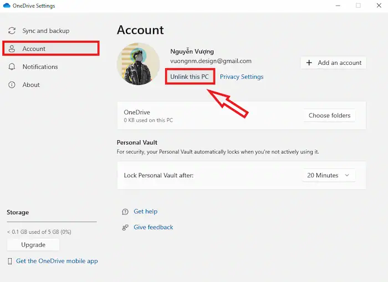Click the Sync and backup arrows icon
This screenshot has width=388, height=282.
12,31
